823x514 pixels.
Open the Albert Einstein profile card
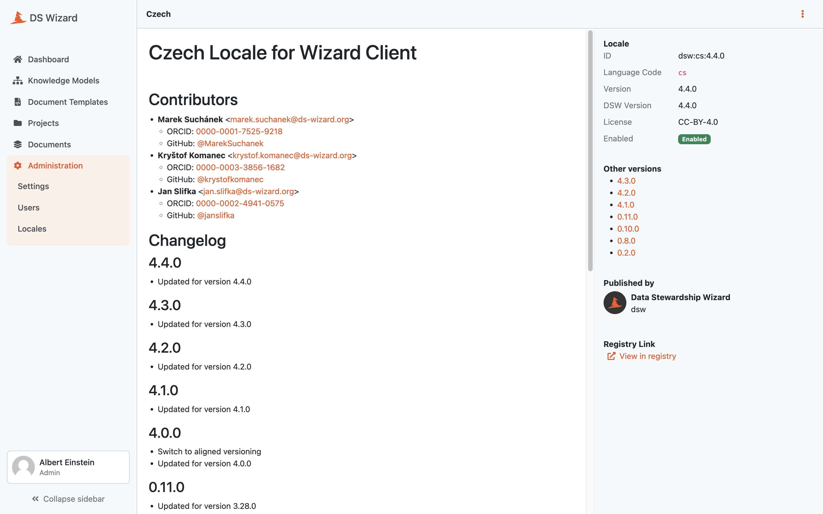click(x=68, y=467)
